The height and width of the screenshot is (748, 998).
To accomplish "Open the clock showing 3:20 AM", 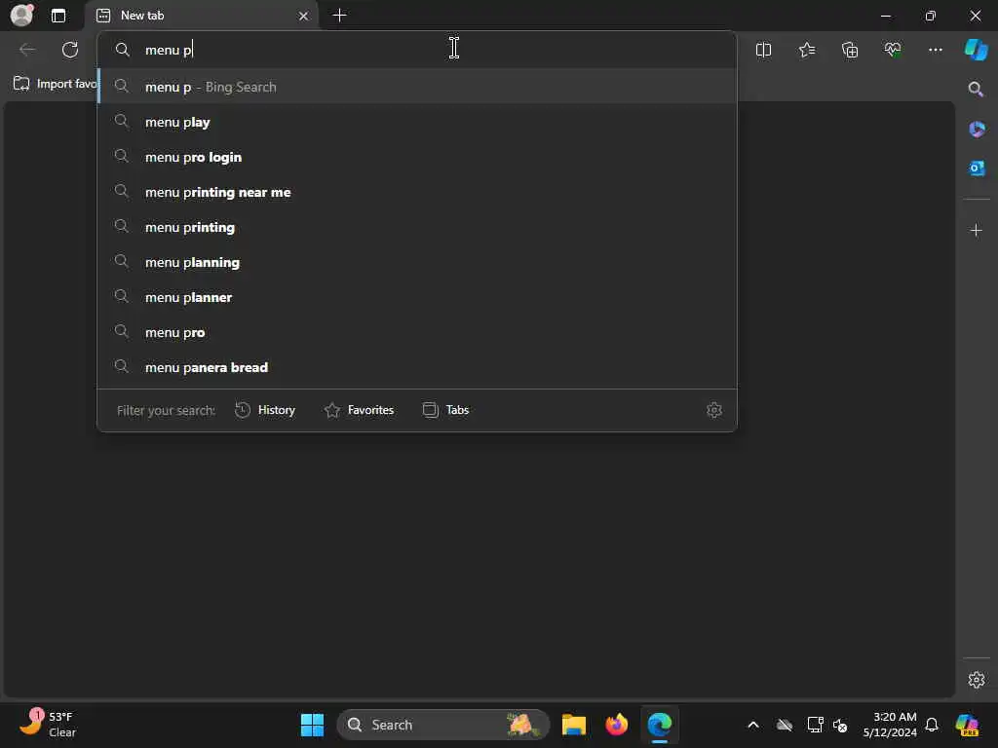I will click(x=889, y=725).
